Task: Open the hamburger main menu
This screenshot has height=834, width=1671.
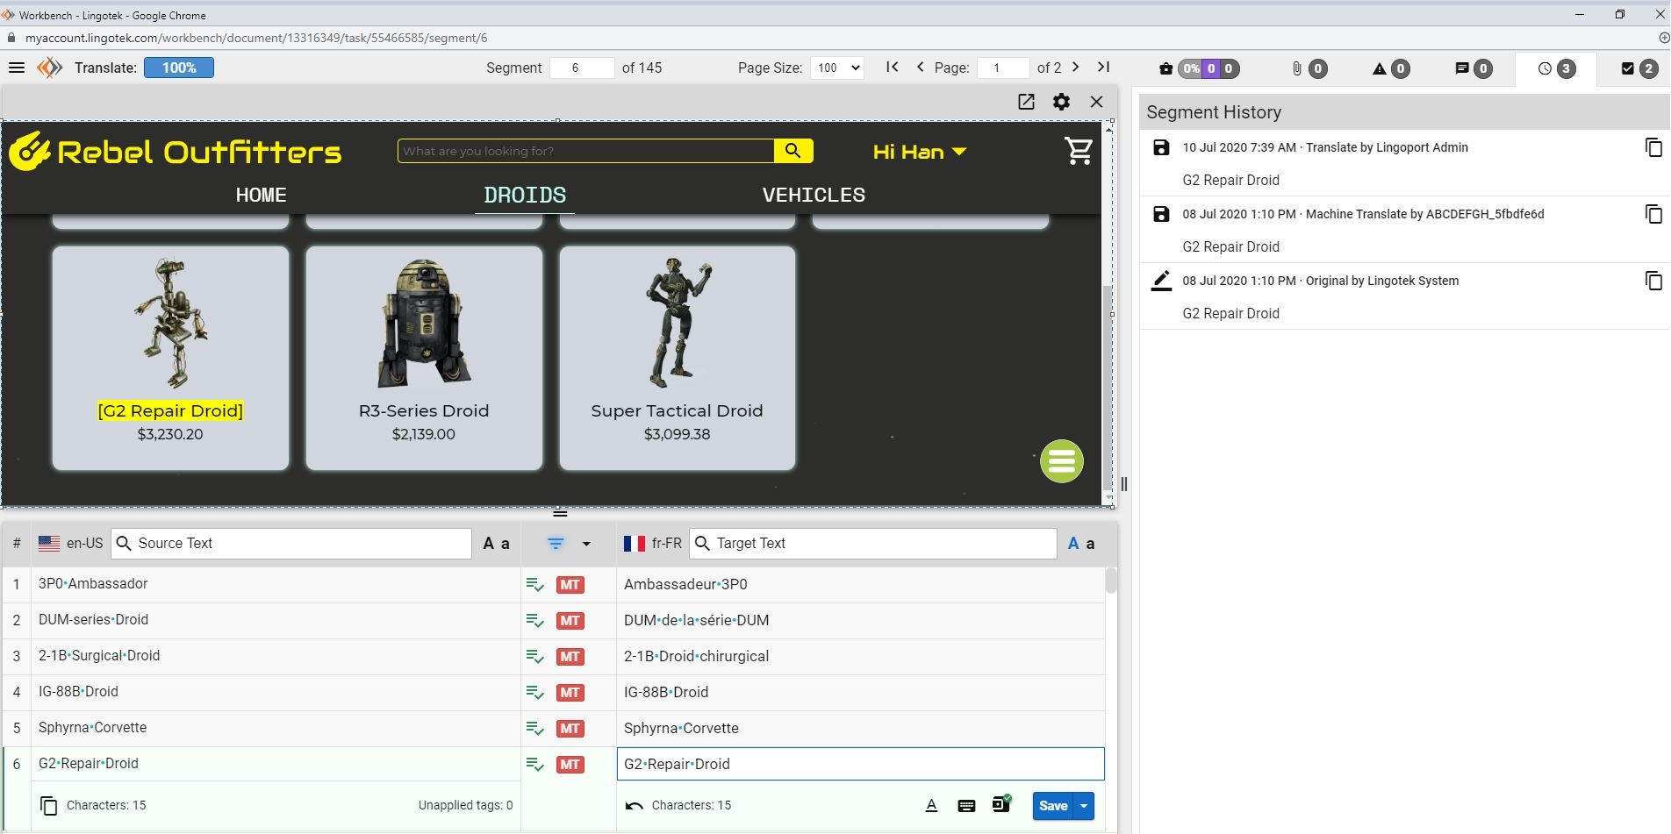Action: click(x=16, y=68)
